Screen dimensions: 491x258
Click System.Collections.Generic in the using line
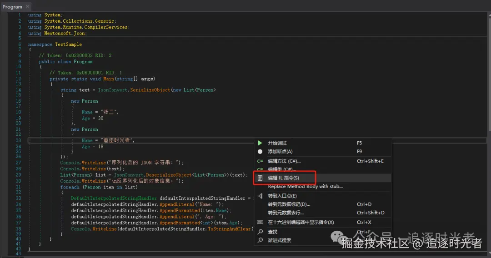(79, 21)
